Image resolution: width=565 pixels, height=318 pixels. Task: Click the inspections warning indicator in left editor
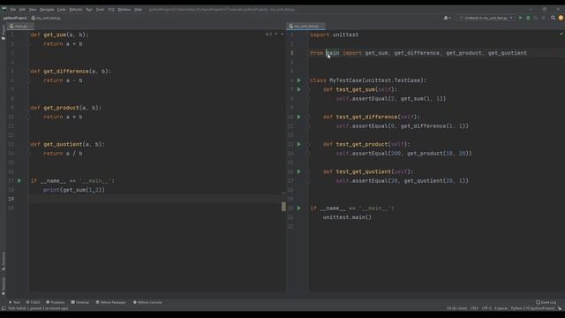pos(268,34)
